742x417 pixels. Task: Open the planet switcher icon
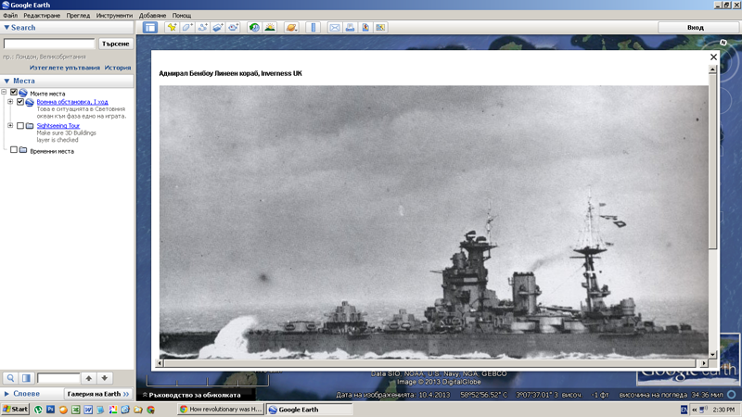[x=291, y=28]
